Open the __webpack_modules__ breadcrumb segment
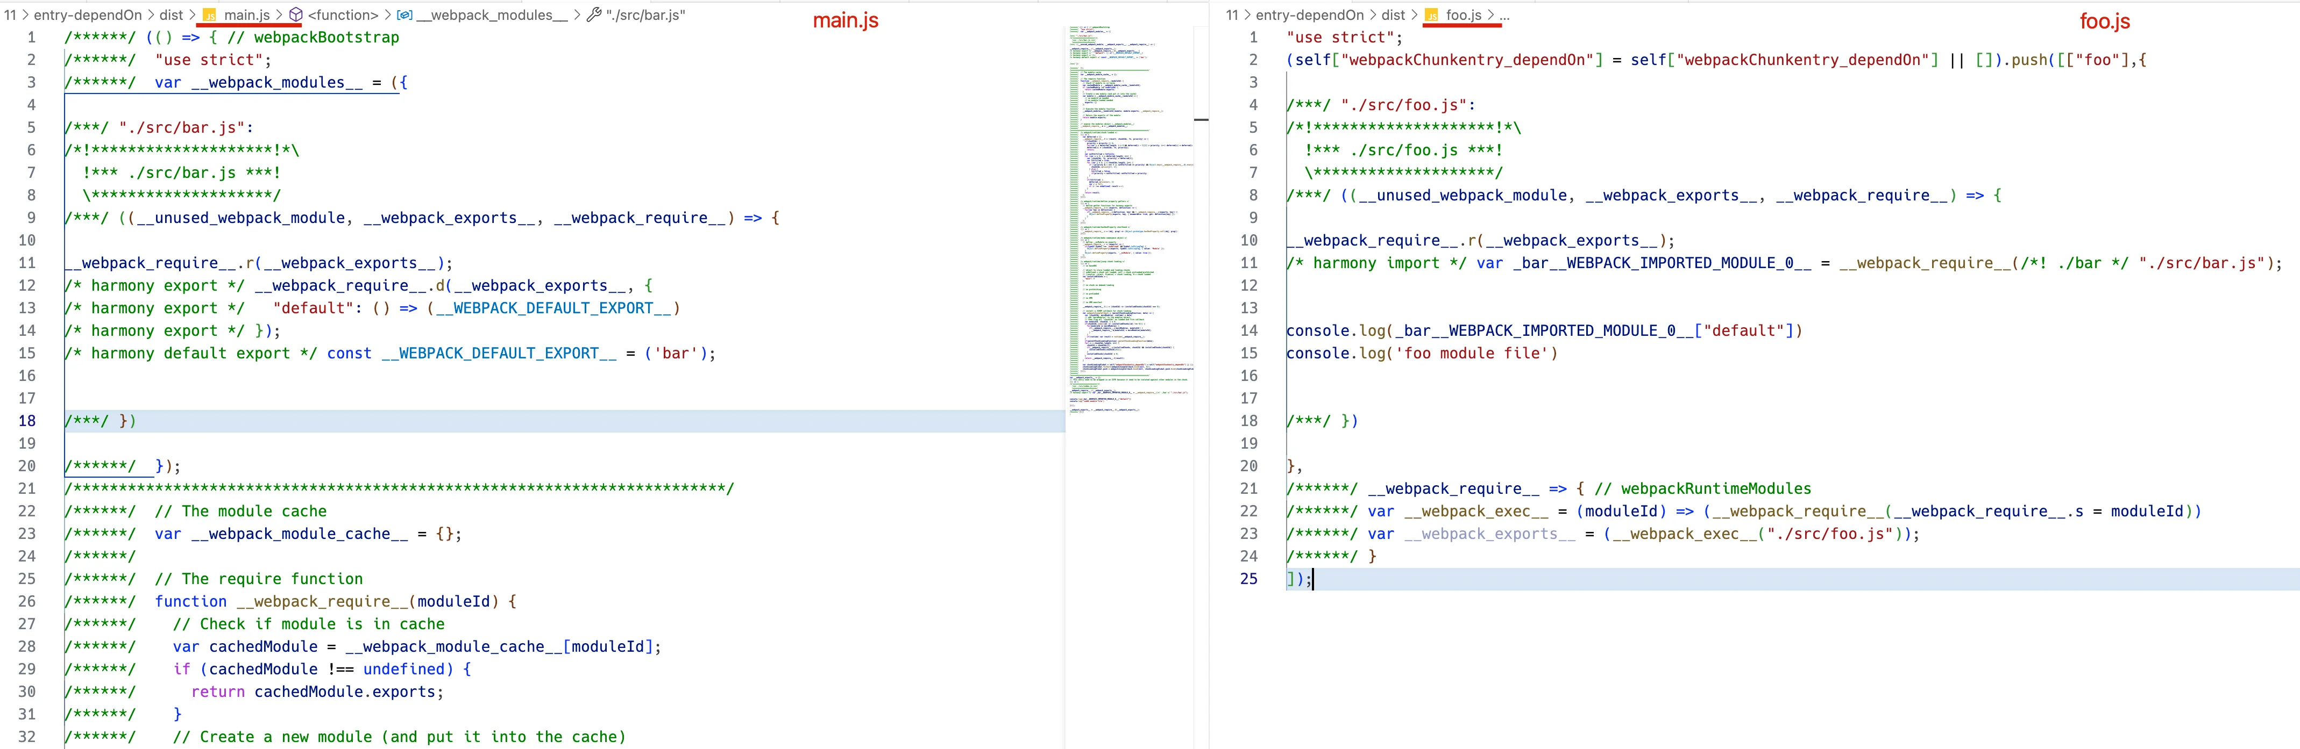 click(492, 15)
